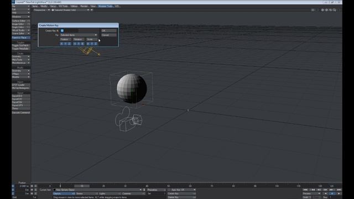Toggle rotation B channel in Create Motion Key

pos(82,44)
